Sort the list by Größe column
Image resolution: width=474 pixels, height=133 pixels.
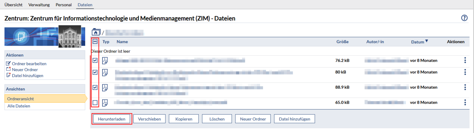[342, 42]
